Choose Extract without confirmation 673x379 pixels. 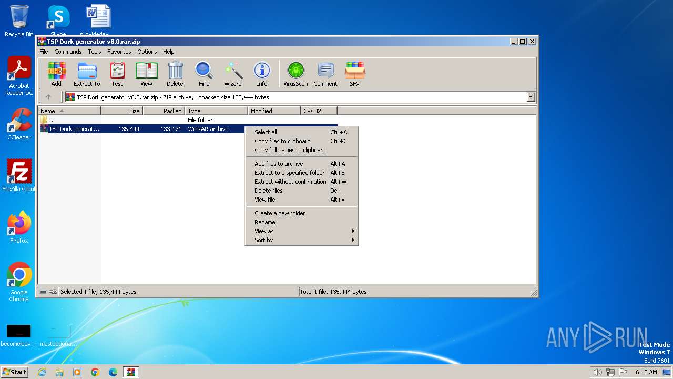(x=302, y=182)
